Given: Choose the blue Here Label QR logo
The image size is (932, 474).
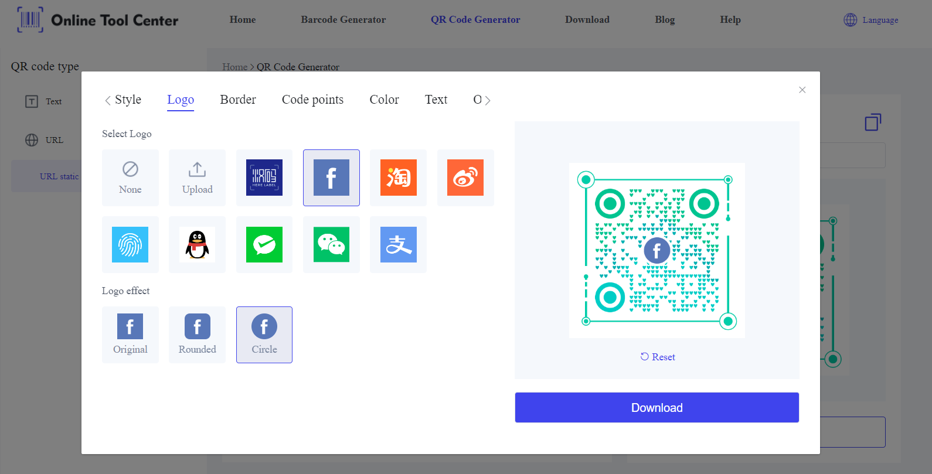Looking at the screenshot, I should (x=264, y=178).
